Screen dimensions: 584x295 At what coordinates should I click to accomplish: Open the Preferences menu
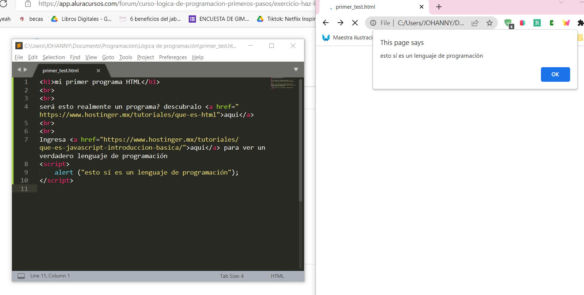pos(173,57)
